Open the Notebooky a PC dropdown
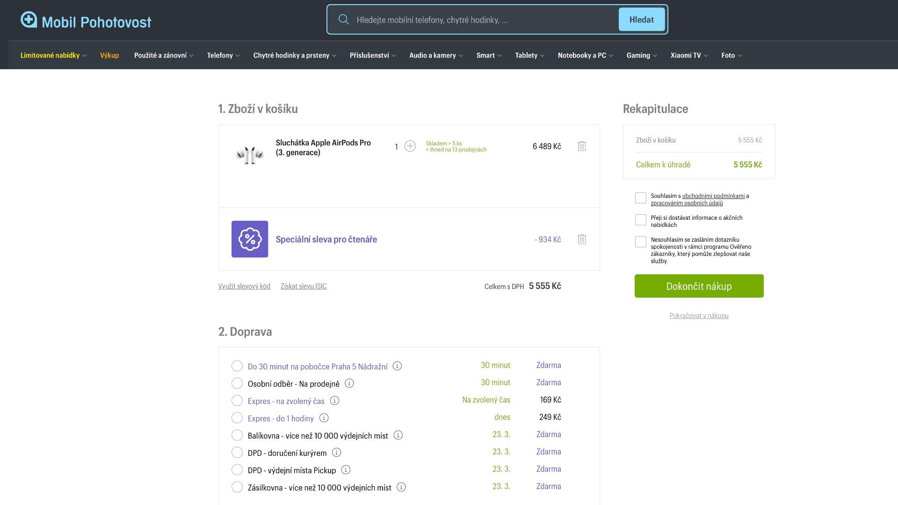 [x=585, y=56]
